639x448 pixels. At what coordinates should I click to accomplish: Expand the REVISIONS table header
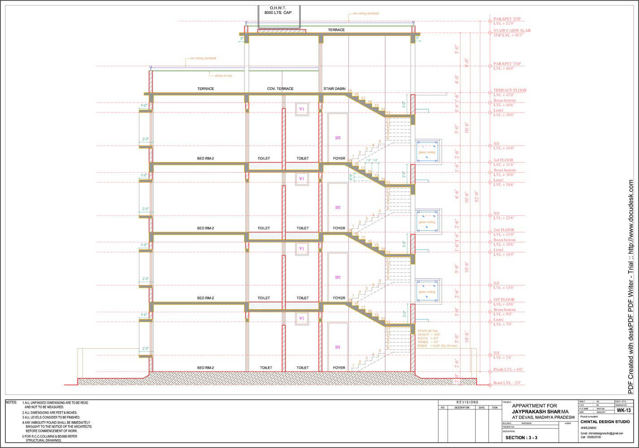point(466,402)
